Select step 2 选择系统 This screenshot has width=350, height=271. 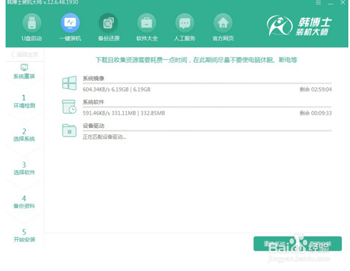[24, 135]
